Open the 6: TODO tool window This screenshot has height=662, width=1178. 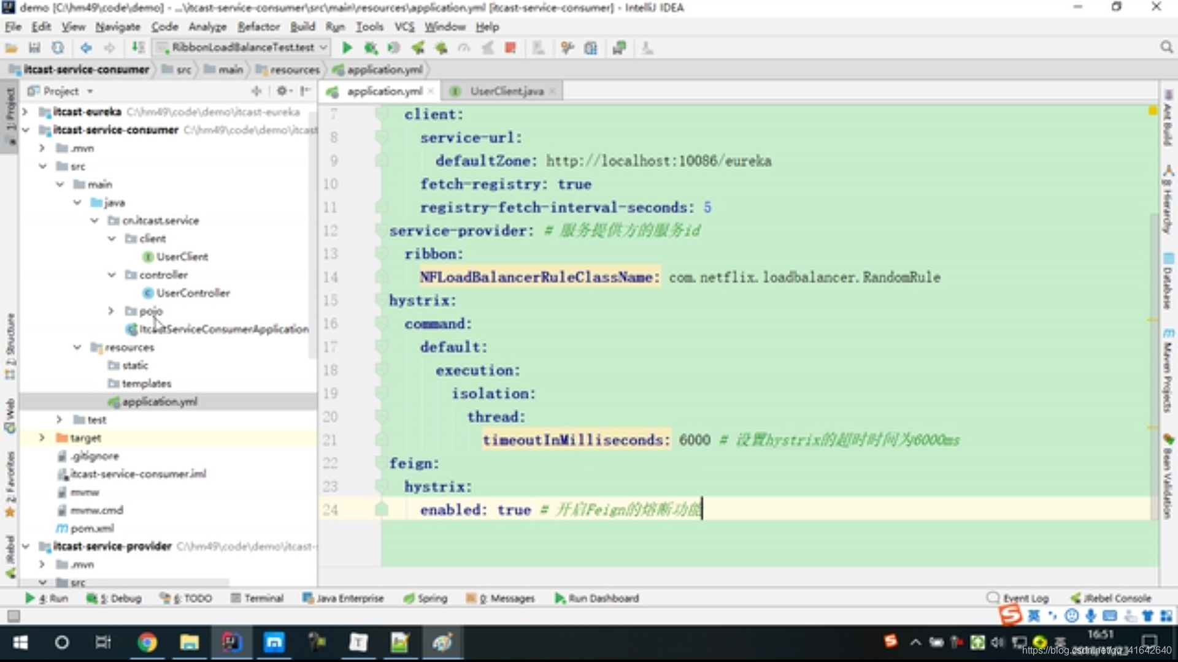tap(186, 598)
